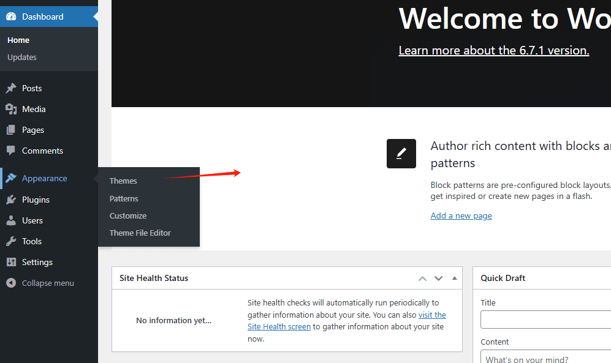611x363 pixels.
Task: Click the 'Author rich content with blocks' heading
Action: coord(520,154)
